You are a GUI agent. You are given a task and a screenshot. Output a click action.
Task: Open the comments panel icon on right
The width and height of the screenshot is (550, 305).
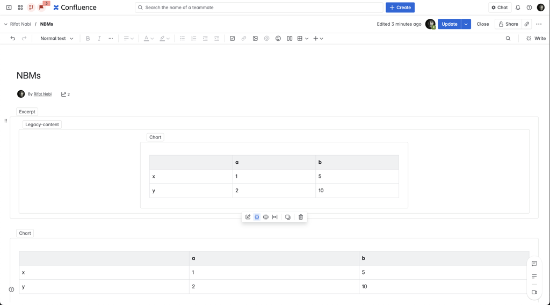click(x=534, y=264)
